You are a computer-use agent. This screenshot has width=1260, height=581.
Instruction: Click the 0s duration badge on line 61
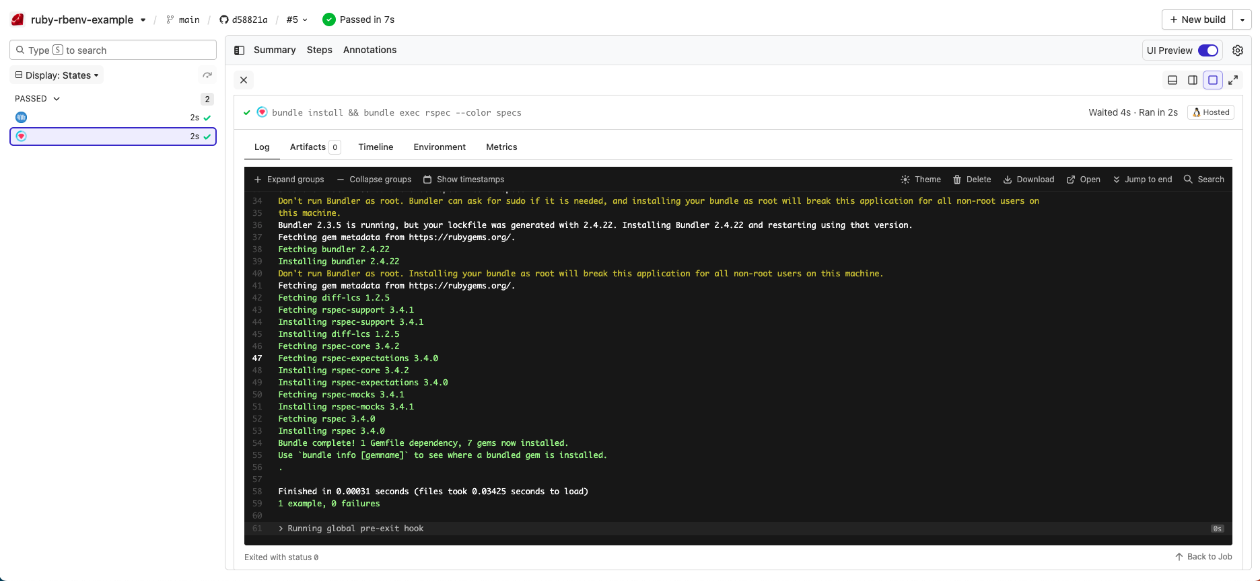[x=1217, y=529]
